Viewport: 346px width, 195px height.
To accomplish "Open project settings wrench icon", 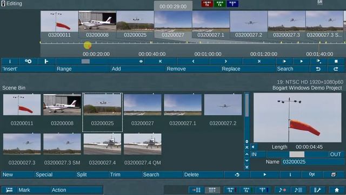I will coord(317,190).
